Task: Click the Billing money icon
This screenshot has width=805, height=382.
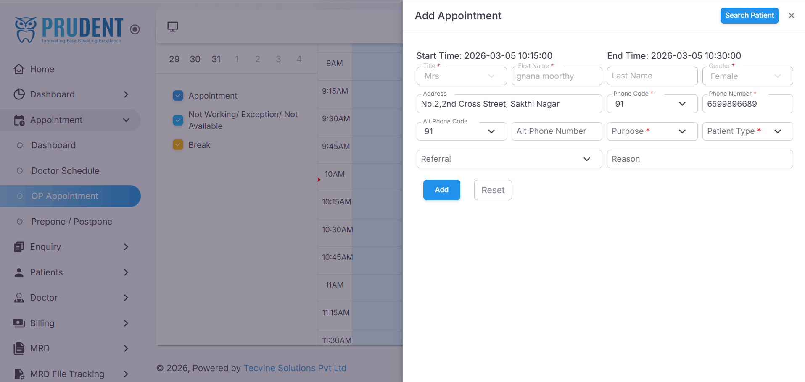Action: coord(19,323)
